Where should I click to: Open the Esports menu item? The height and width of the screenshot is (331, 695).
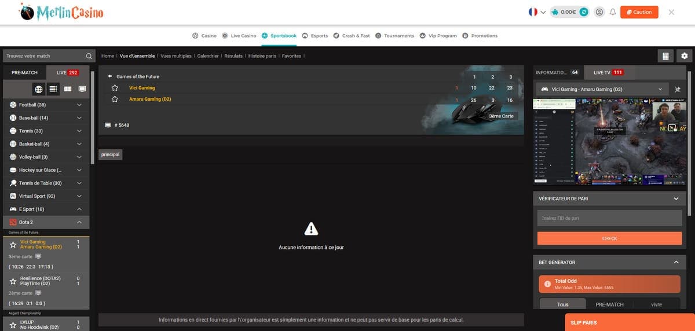pos(315,36)
